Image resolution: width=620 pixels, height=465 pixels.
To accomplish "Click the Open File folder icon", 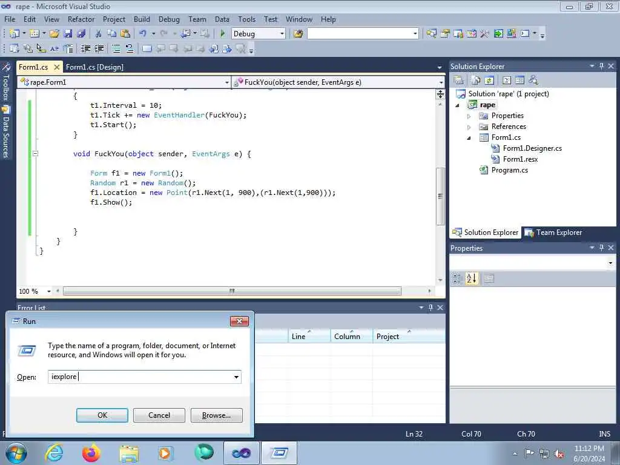I will coord(54,34).
